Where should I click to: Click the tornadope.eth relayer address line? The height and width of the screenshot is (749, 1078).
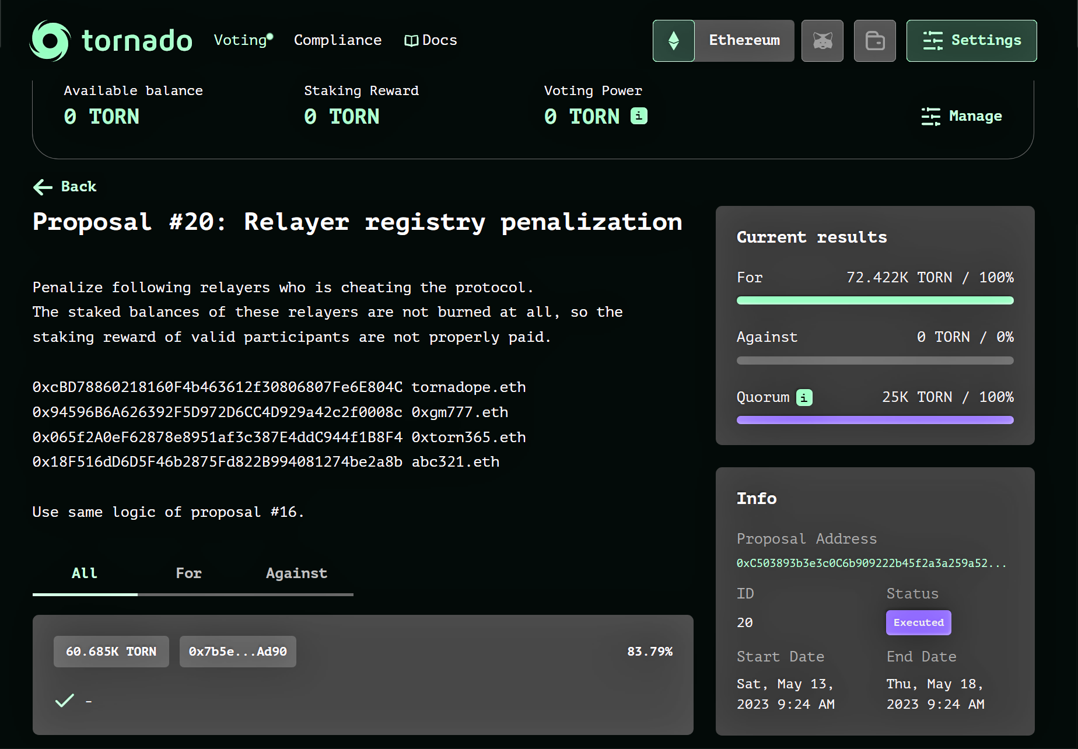tap(279, 387)
